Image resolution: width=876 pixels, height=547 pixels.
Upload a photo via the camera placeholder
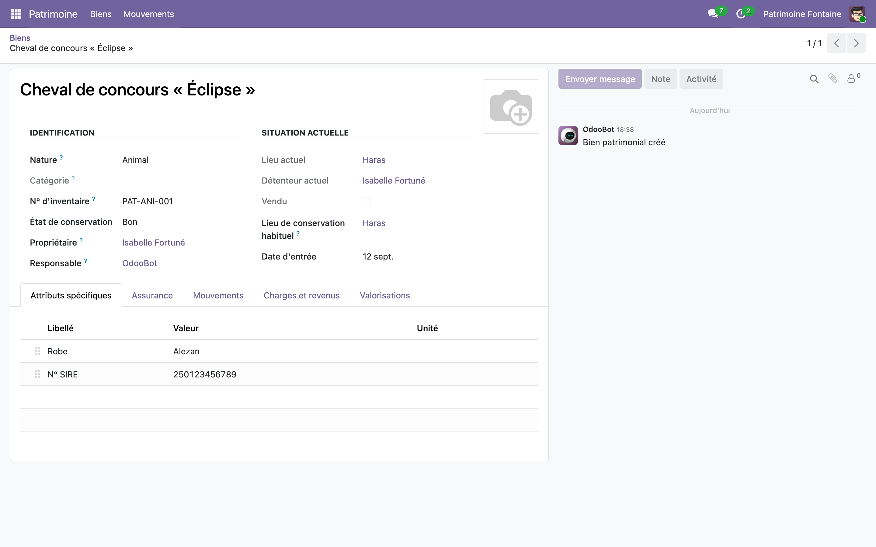[x=511, y=106]
